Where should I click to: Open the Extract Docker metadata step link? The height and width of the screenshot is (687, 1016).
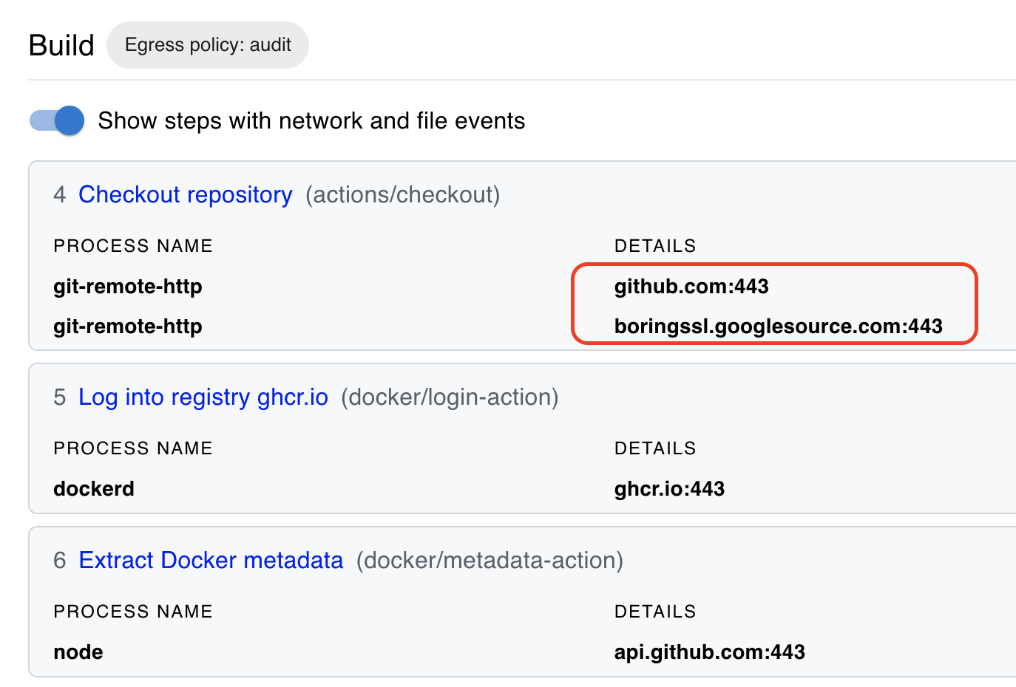coord(211,560)
